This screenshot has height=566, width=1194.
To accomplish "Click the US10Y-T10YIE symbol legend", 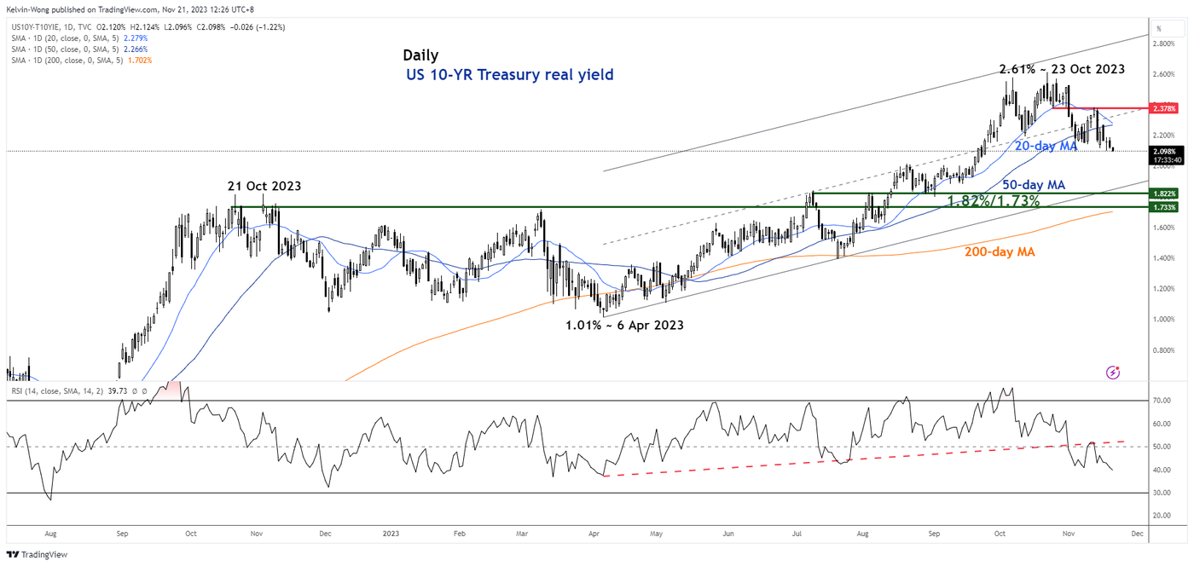I will 43,28.
